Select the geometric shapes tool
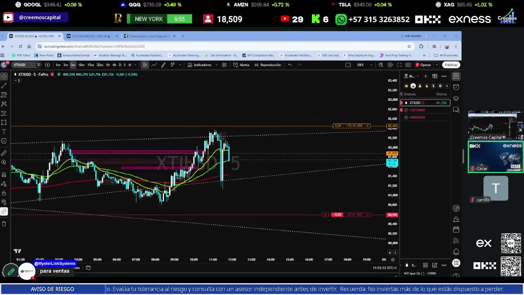 tap(4, 123)
